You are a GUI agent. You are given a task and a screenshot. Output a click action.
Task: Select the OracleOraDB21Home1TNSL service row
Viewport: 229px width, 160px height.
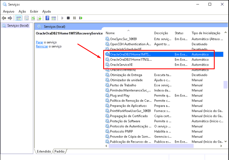164,60
